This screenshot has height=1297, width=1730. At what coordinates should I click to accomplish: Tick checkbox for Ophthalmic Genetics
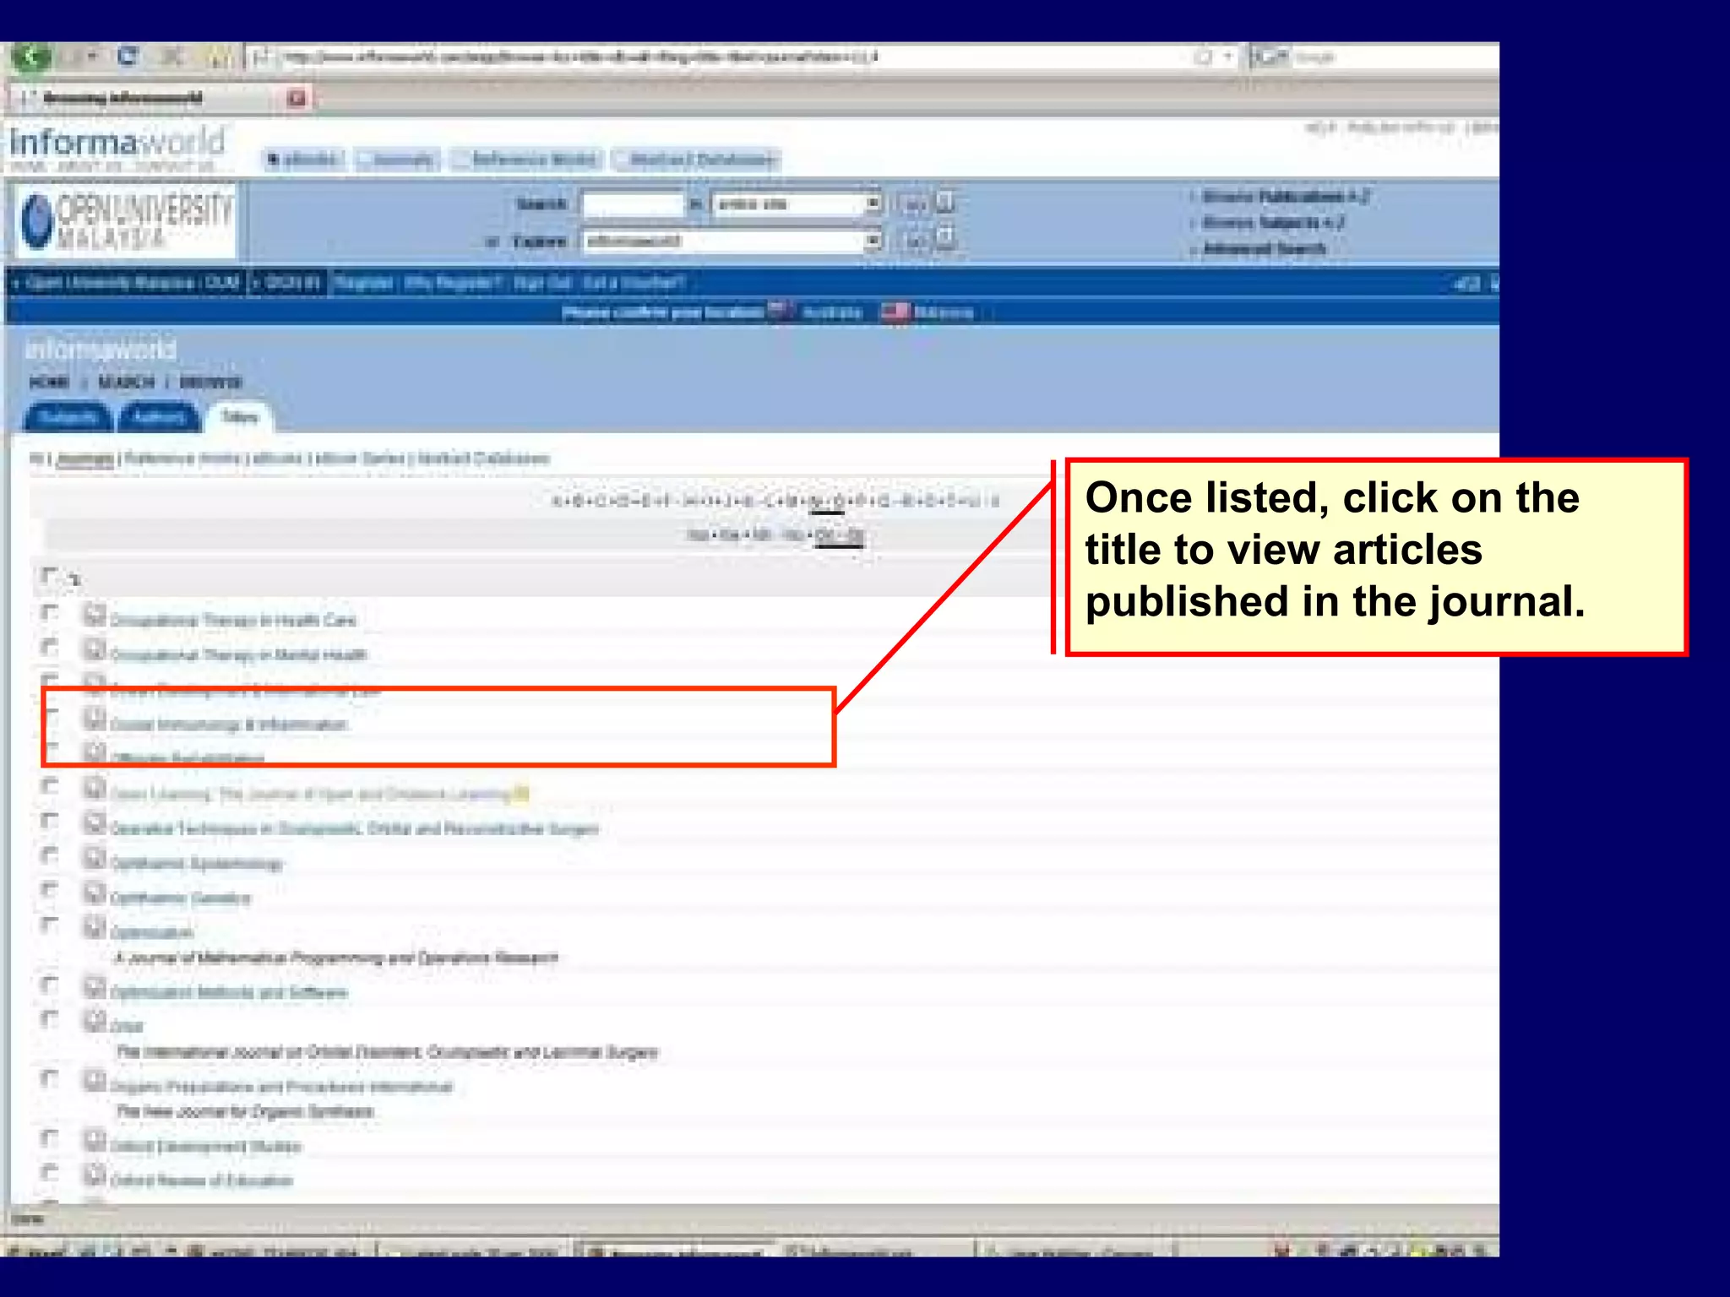coord(50,890)
